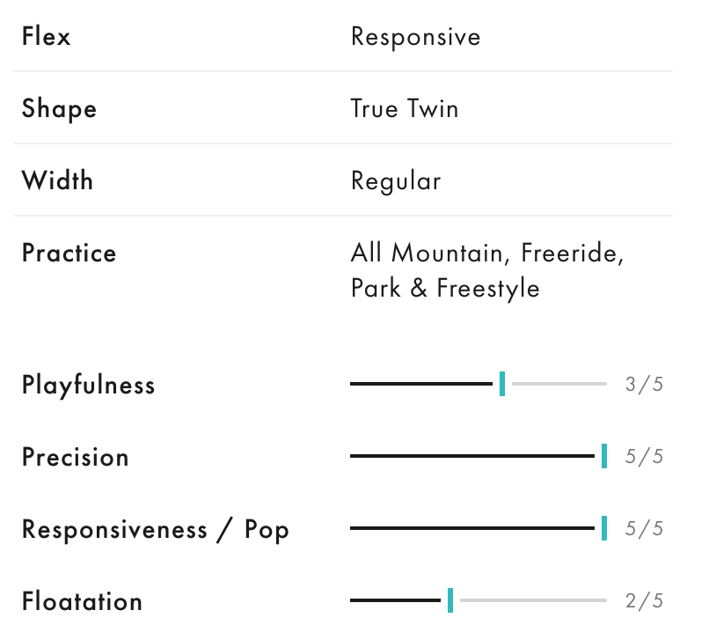
Task: Click the "All Mountain, Freeride" practice text
Action: tap(487, 254)
